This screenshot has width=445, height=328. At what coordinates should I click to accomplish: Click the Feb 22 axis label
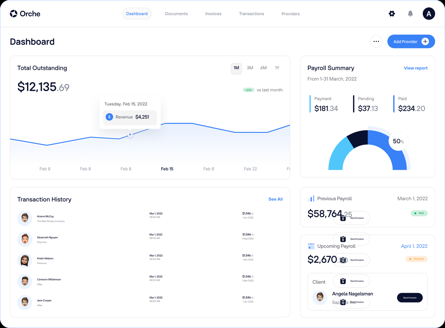250,169
